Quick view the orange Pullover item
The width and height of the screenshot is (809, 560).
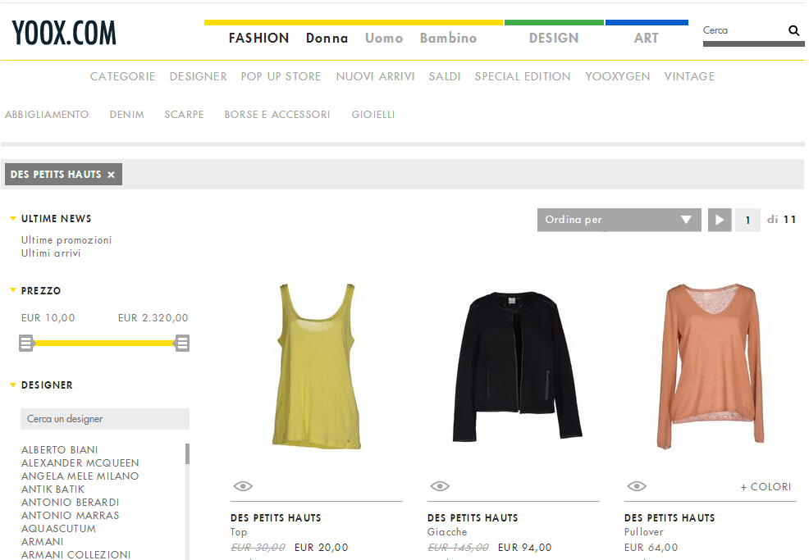coord(637,486)
